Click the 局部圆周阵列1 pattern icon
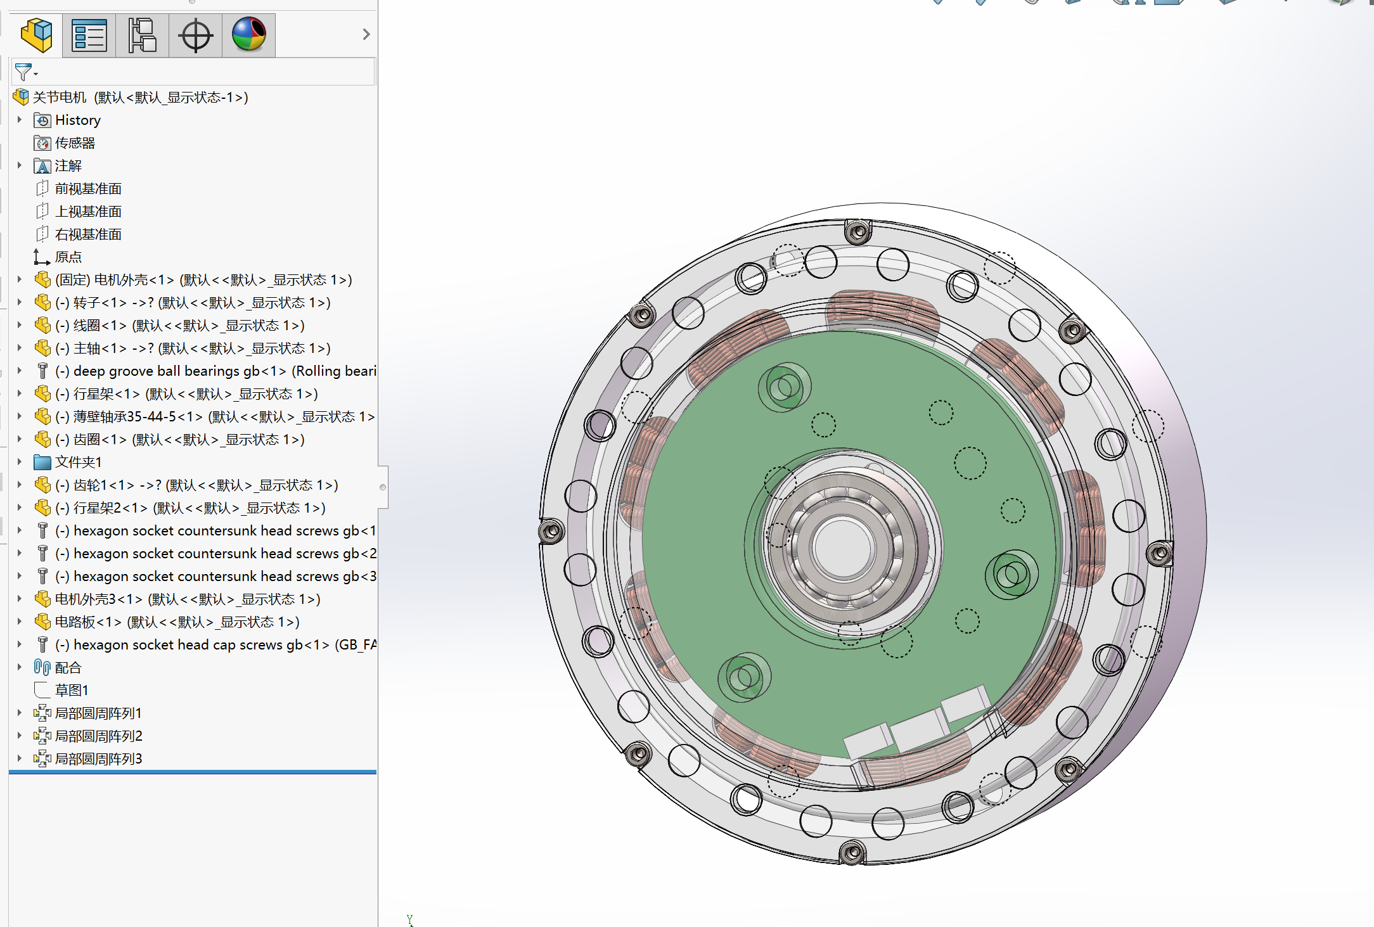The image size is (1374, 927). pos(42,713)
